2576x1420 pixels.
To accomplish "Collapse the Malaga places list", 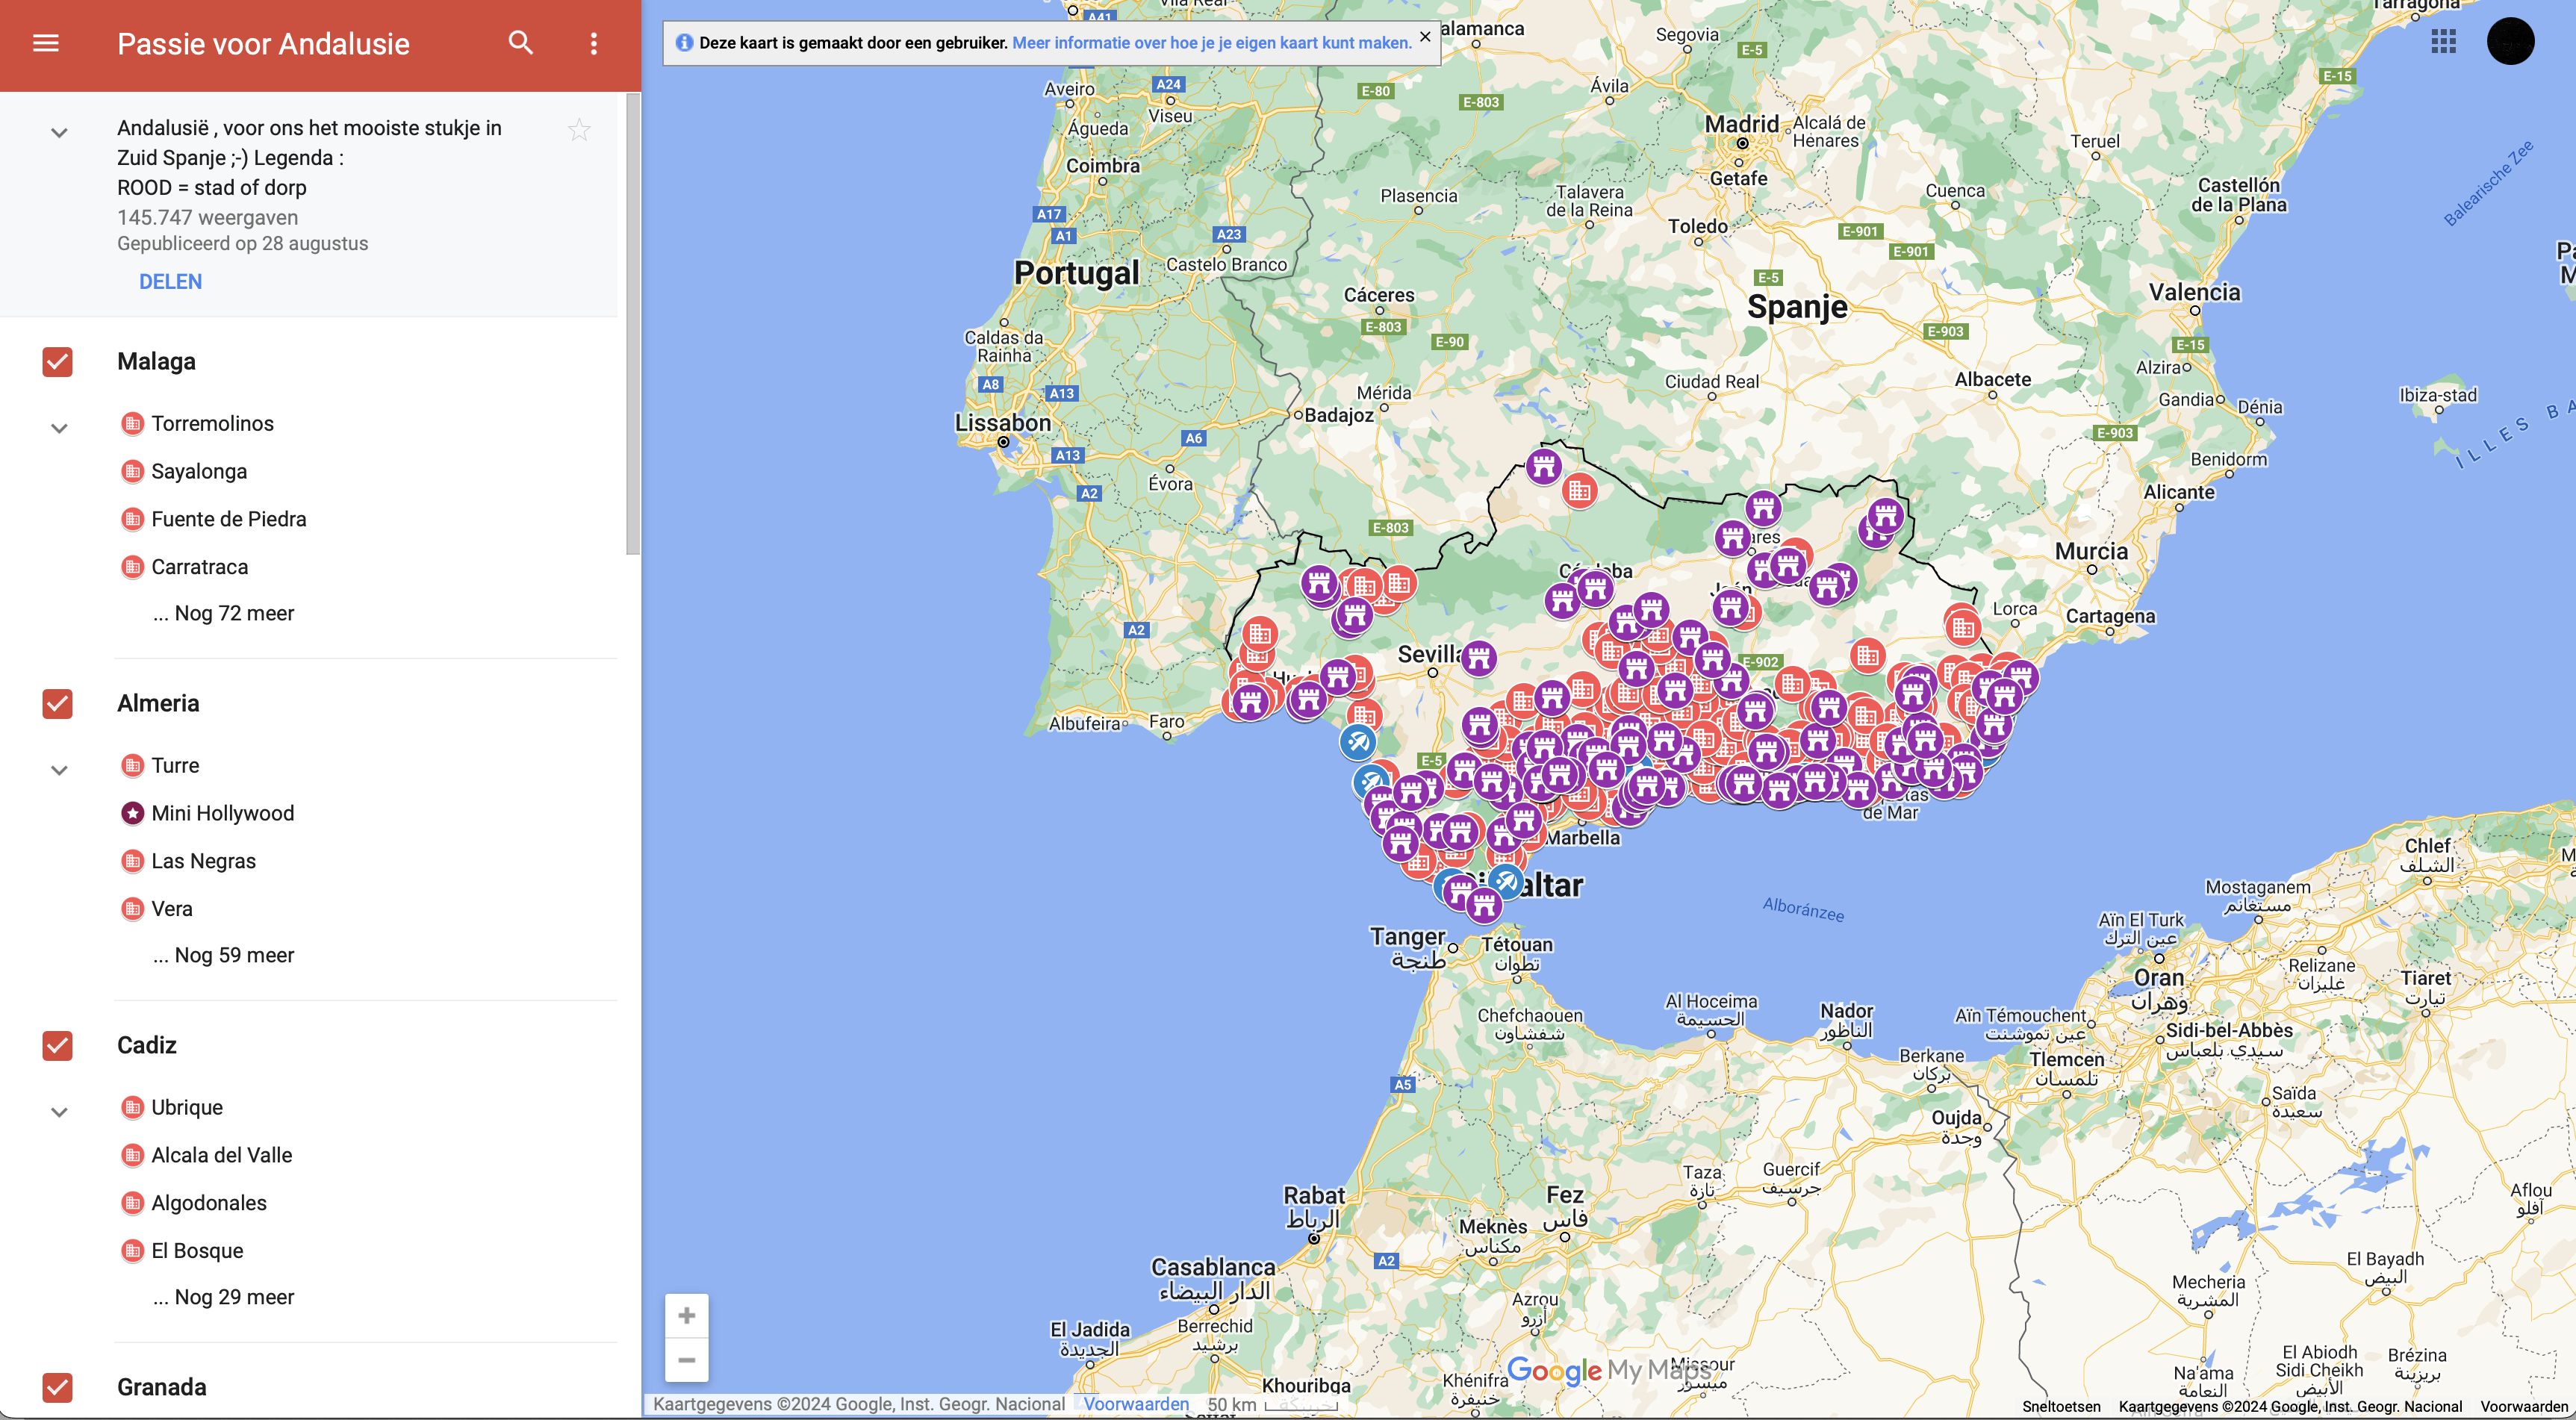I will pyautogui.click(x=59, y=429).
